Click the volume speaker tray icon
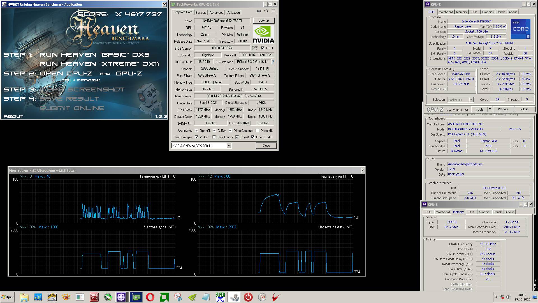The image size is (538, 303). coord(508,297)
